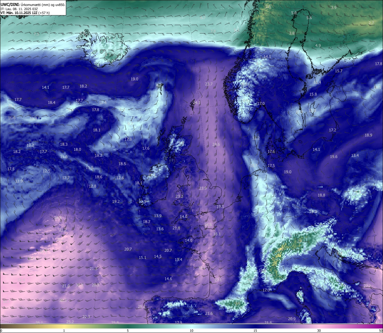Click the '30' tick on the color scale

pos(319,331)
